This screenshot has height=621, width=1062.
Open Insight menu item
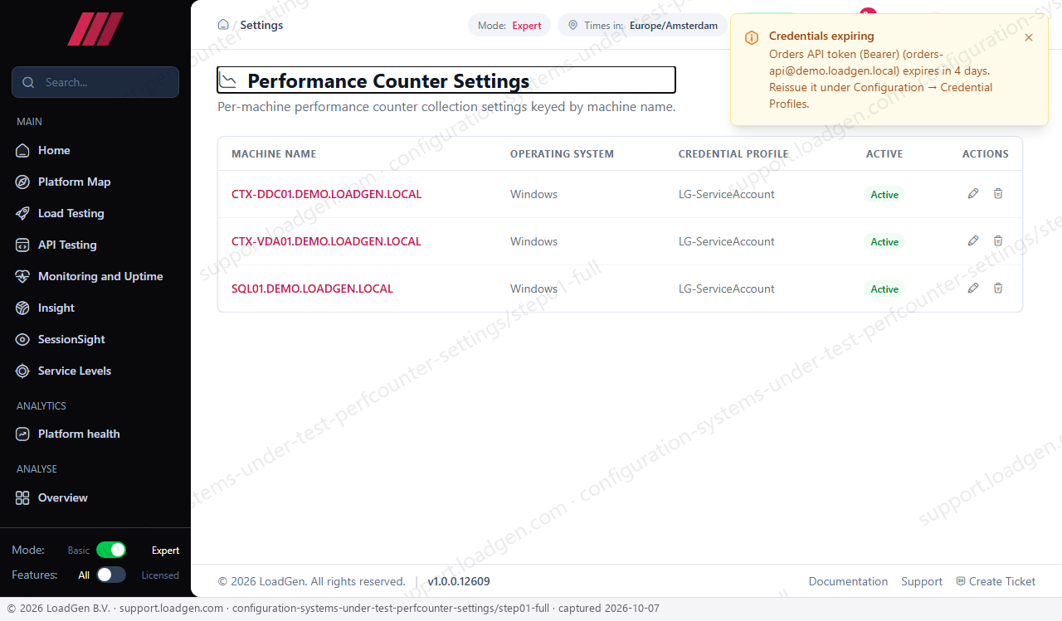[x=95, y=308]
